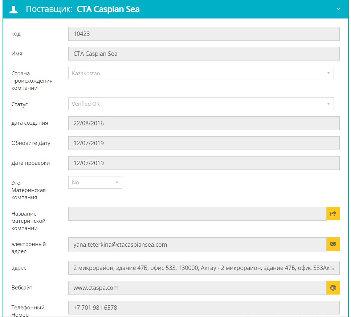
Task: Click the Дата проверки label
Action: 30,163
